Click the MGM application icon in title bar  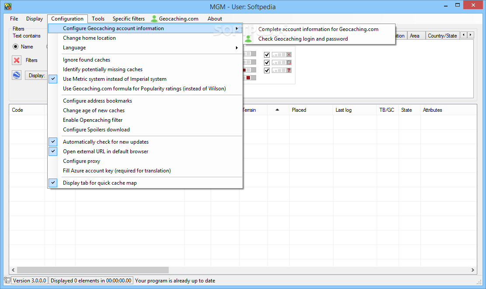point(8,6)
